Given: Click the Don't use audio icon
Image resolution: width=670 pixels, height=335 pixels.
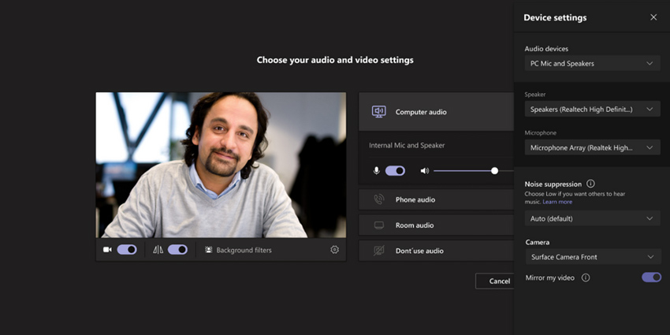Looking at the screenshot, I should [x=378, y=251].
